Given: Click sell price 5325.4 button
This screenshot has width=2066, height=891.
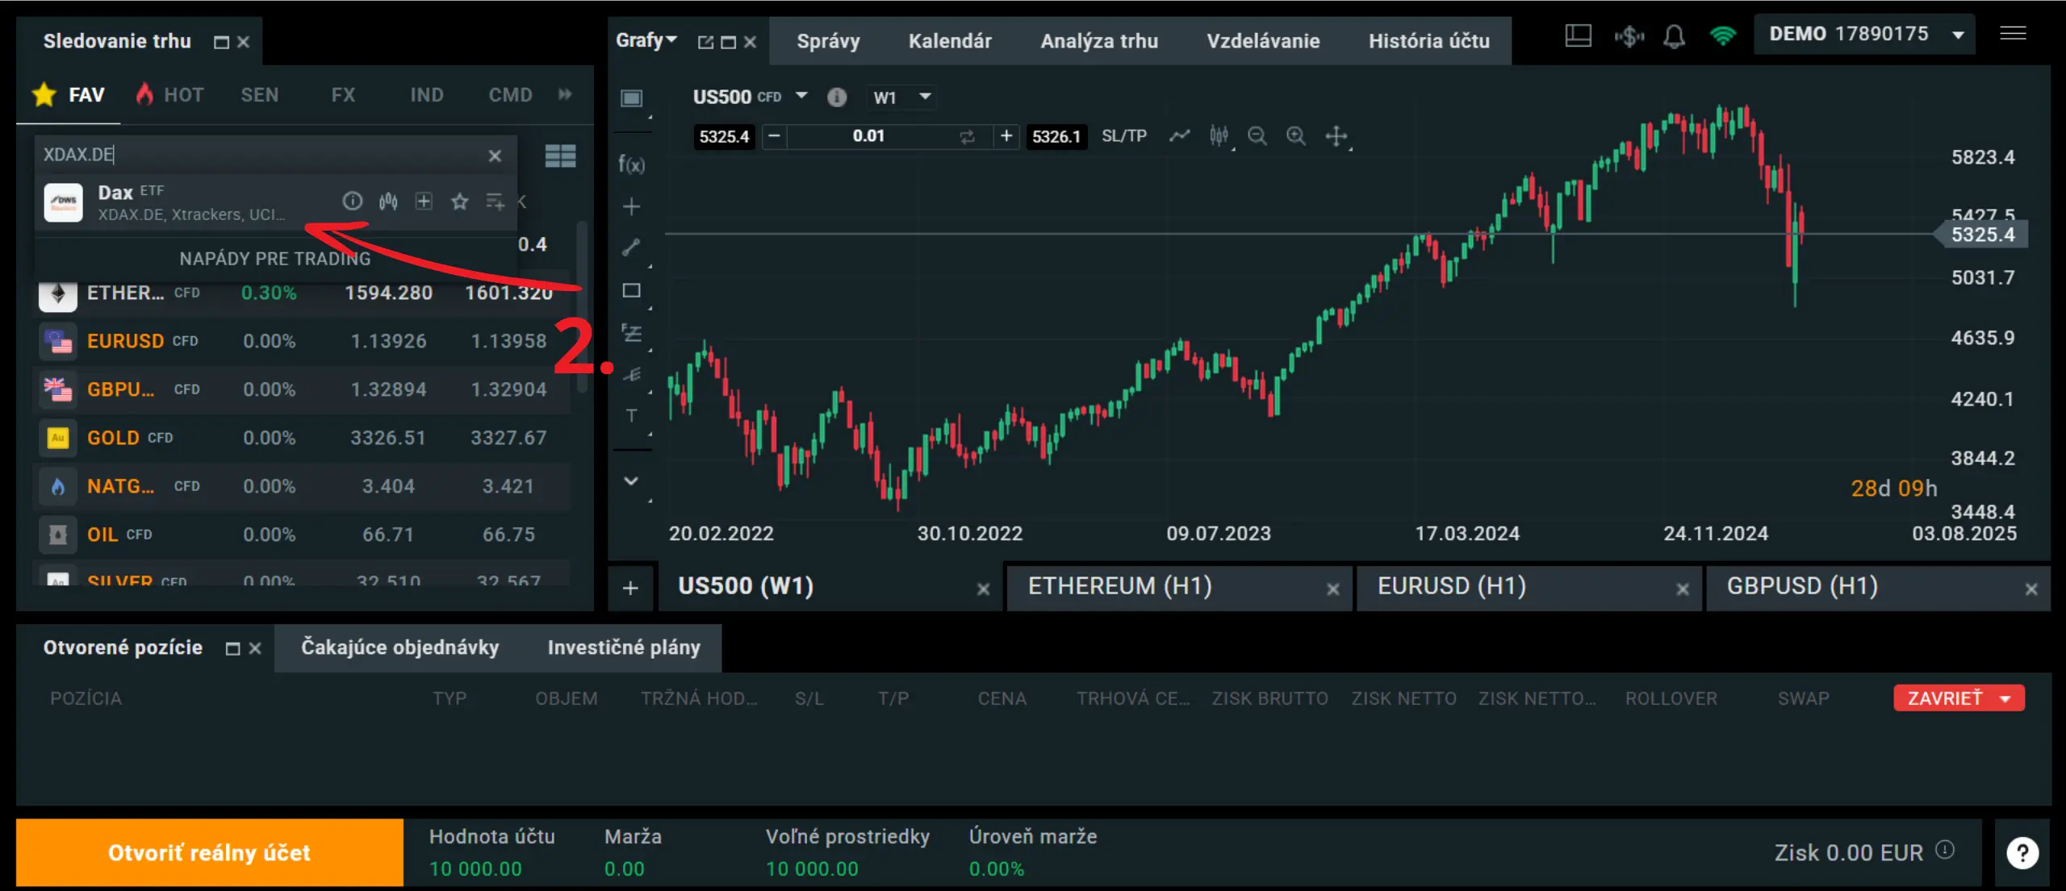Looking at the screenshot, I should tap(725, 136).
